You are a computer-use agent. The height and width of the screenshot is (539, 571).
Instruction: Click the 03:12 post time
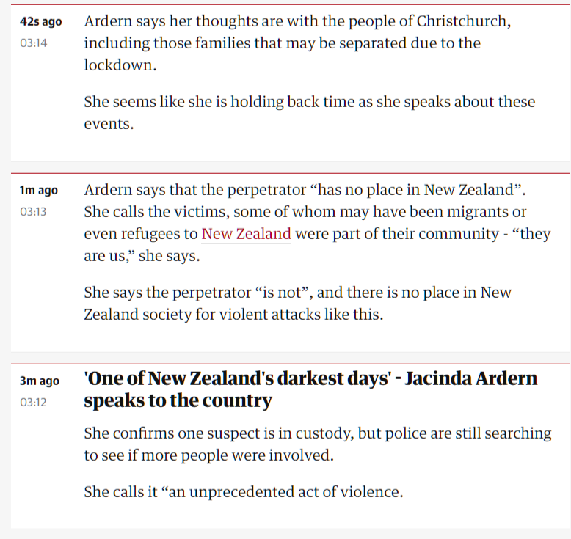tap(33, 402)
